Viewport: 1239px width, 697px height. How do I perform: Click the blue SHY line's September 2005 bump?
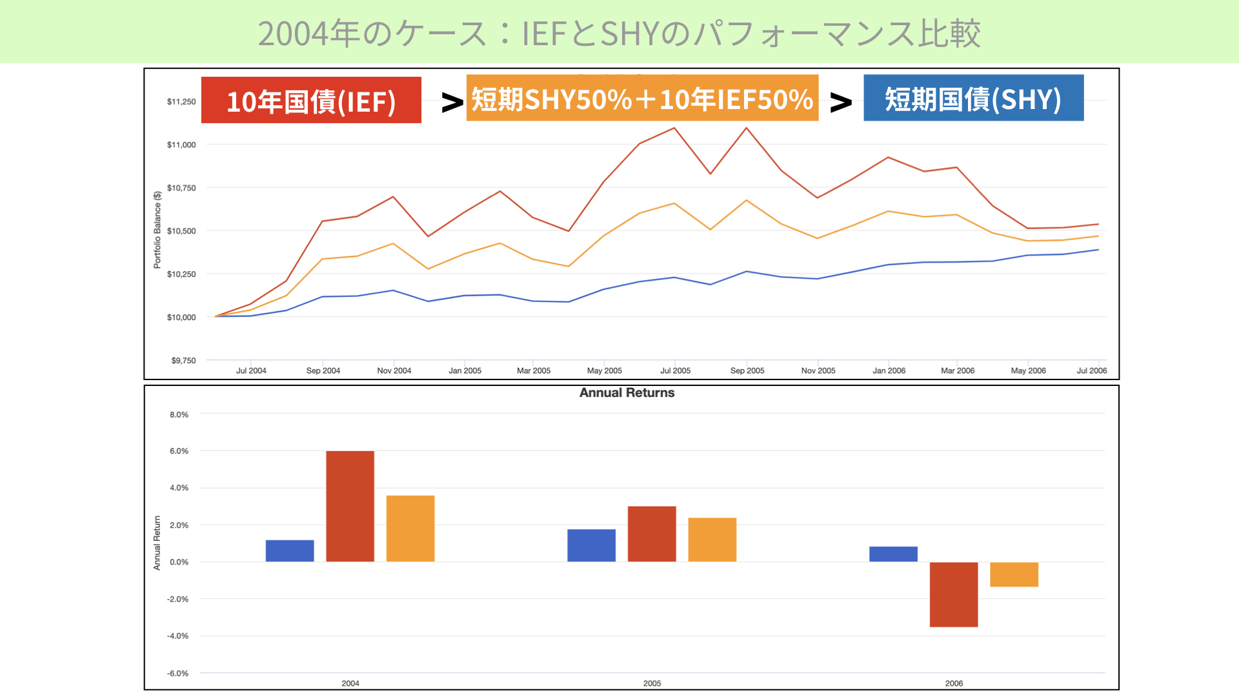747,271
